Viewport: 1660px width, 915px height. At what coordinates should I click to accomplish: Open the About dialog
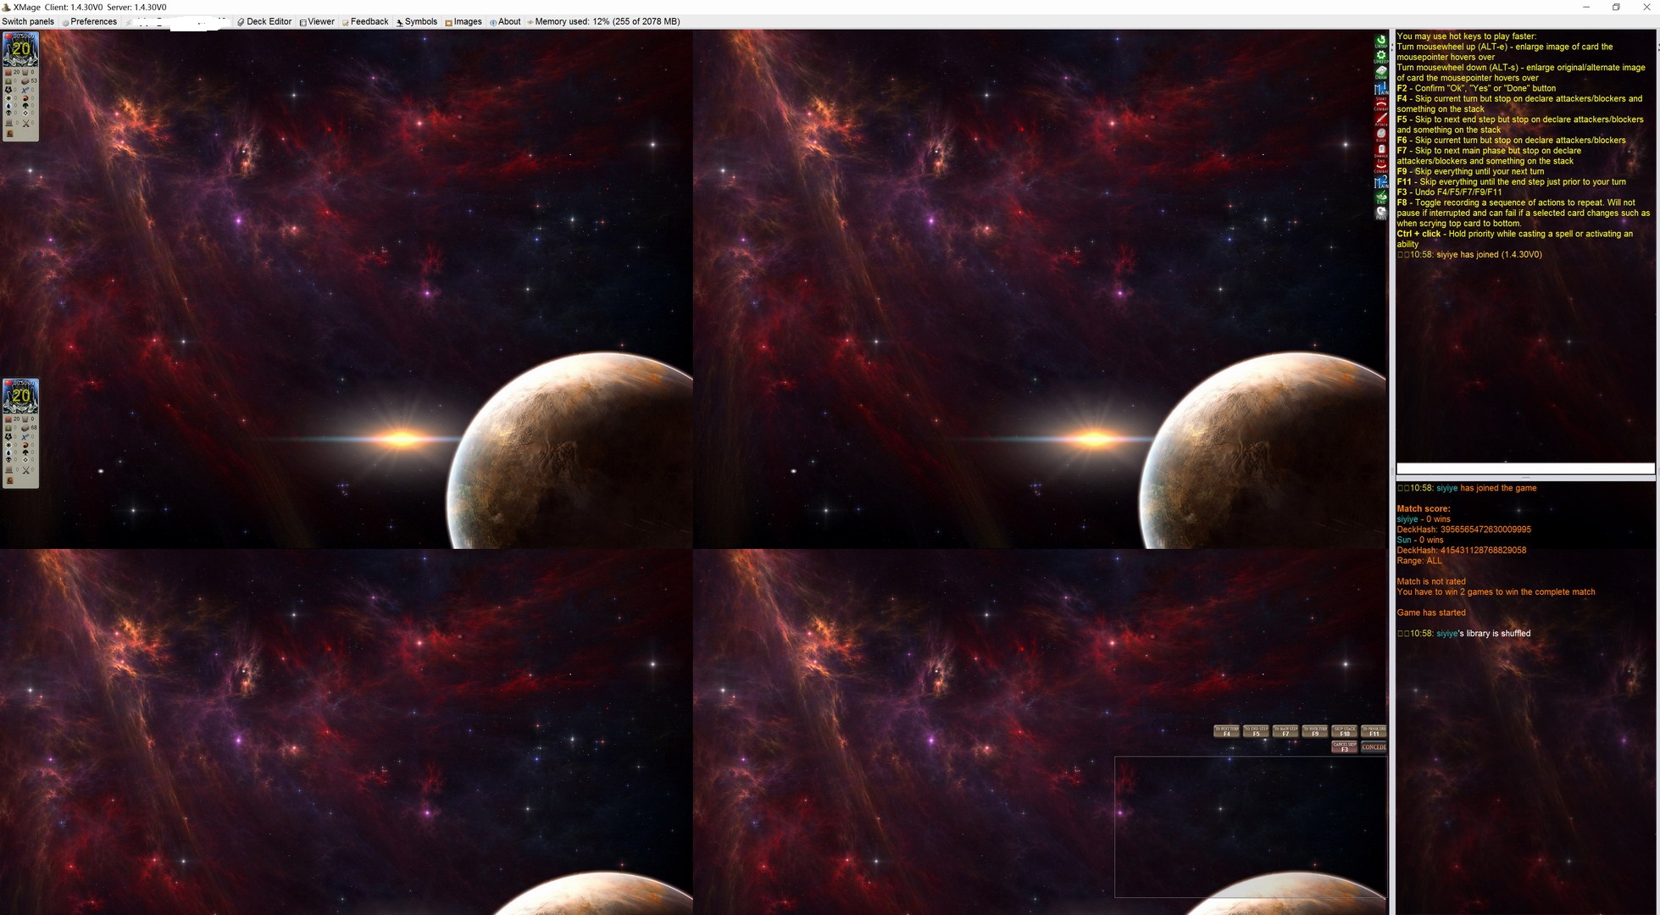point(505,21)
